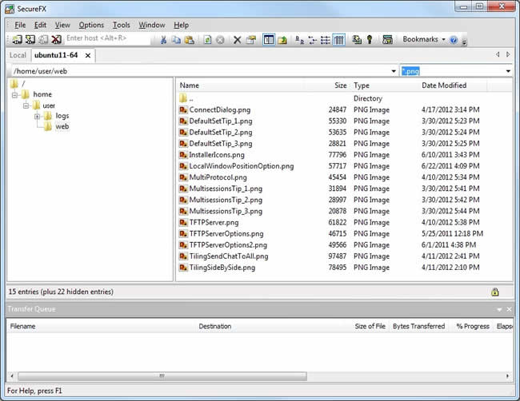The width and height of the screenshot is (520, 401).
Task: Click the Copy icon in toolbar
Action: point(176,40)
